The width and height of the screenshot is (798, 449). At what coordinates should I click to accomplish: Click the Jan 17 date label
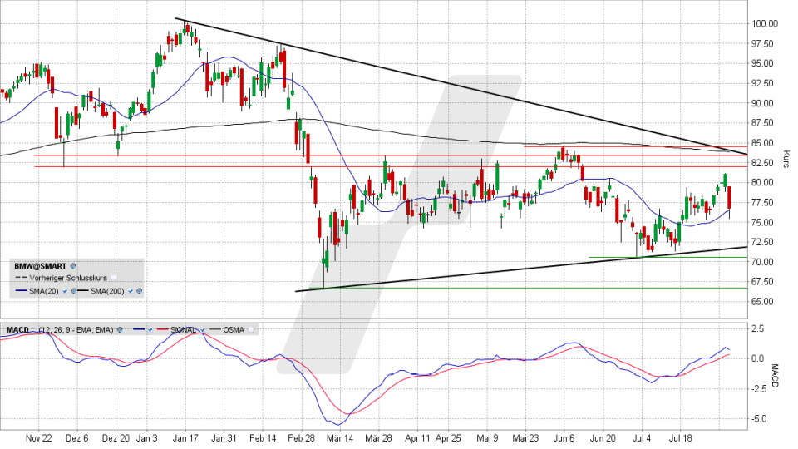(x=185, y=438)
